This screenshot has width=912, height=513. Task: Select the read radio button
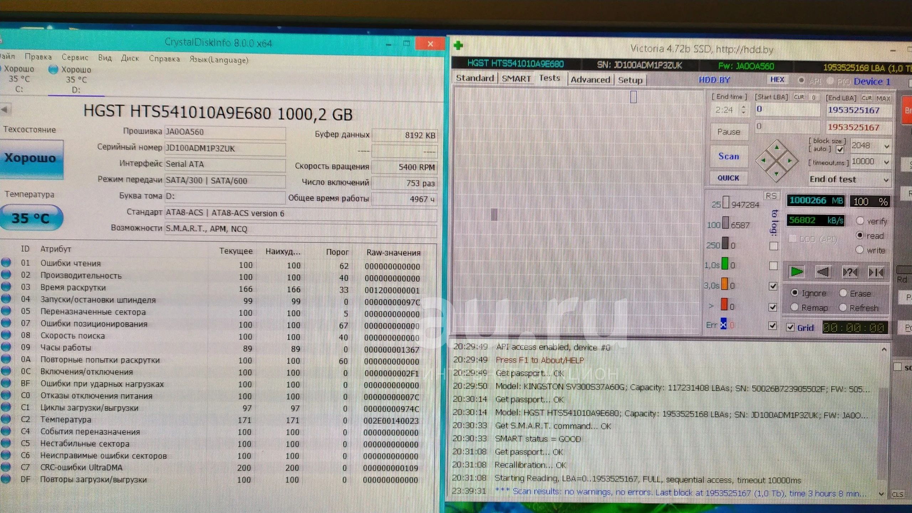(860, 235)
